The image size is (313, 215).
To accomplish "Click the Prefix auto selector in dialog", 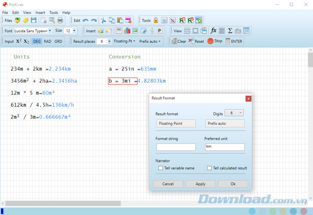I will point(225,123).
